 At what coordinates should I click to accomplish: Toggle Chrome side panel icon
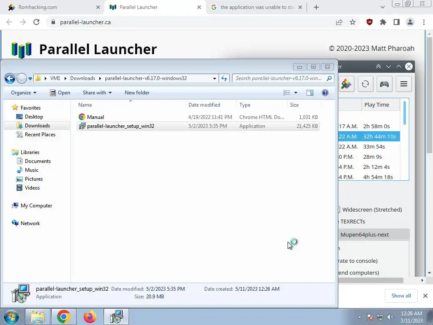pos(397,22)
